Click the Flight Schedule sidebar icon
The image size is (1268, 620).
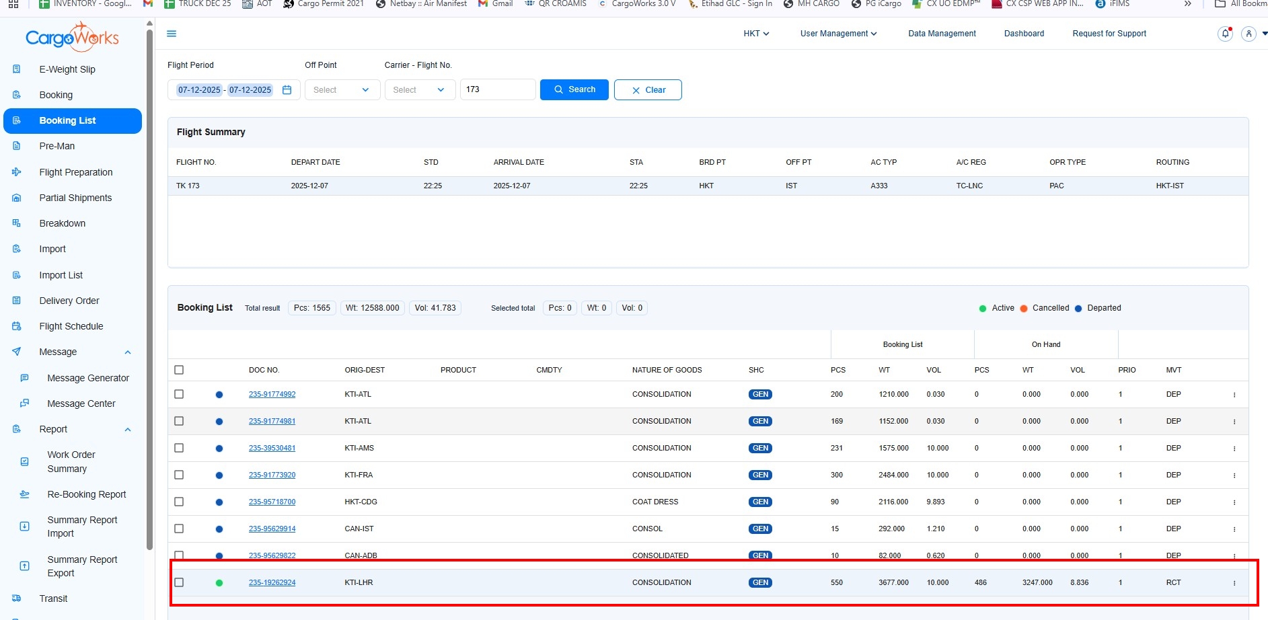(17, 326)
